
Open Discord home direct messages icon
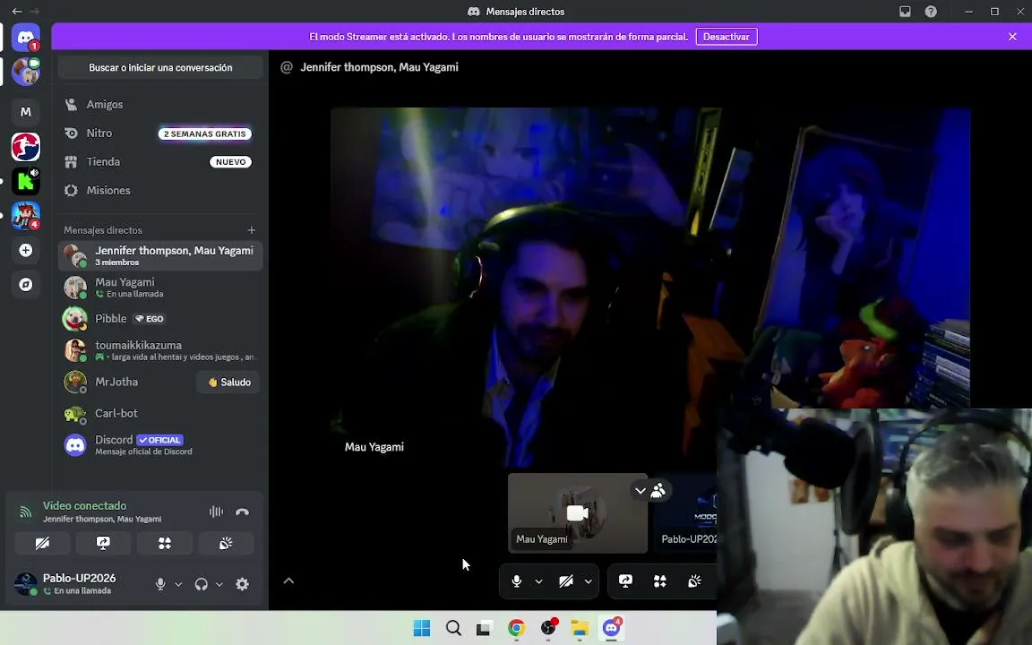[x=26, y=38]
